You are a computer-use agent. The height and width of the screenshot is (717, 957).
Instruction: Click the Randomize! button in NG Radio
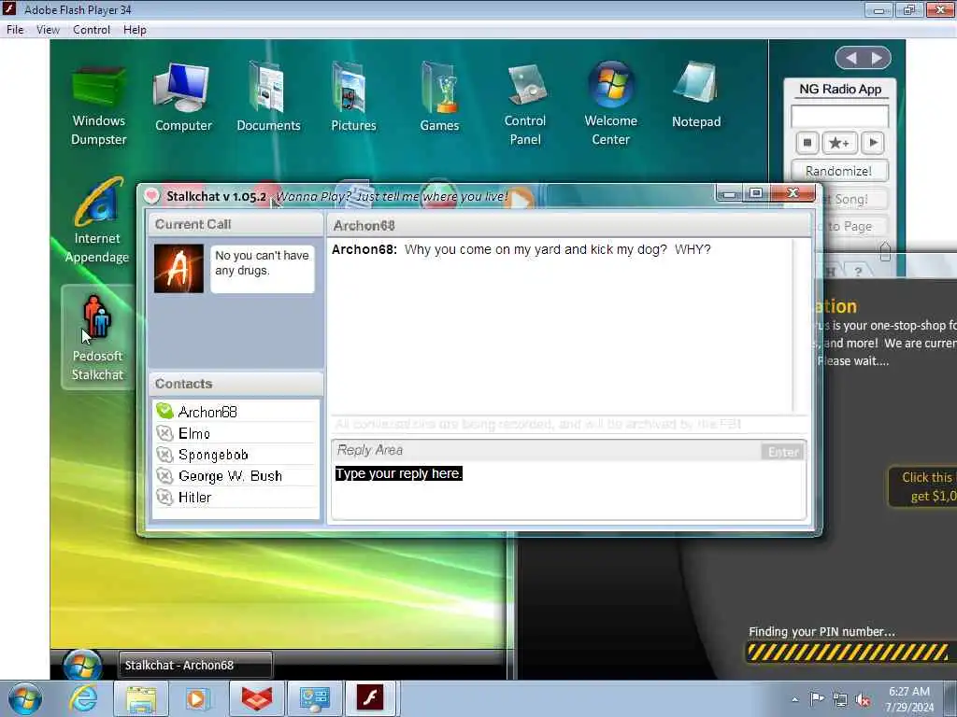tap(839, 171)
